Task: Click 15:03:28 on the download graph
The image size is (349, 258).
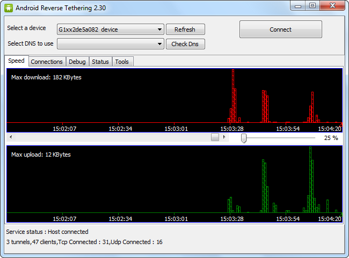Action: coord(232,129)
